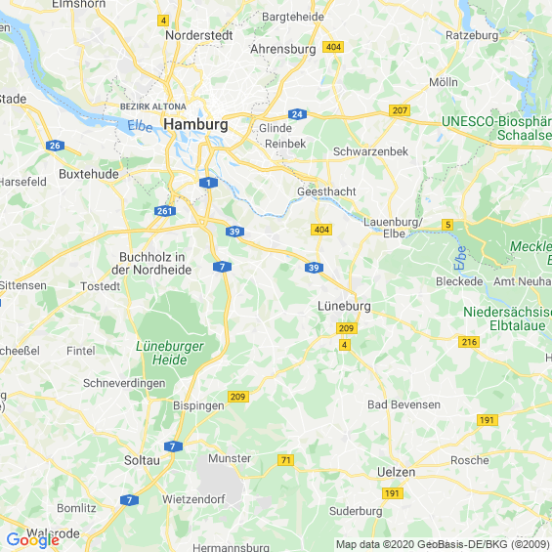
Task: Select the Buxtehude town label
Action: click(89, 174)
